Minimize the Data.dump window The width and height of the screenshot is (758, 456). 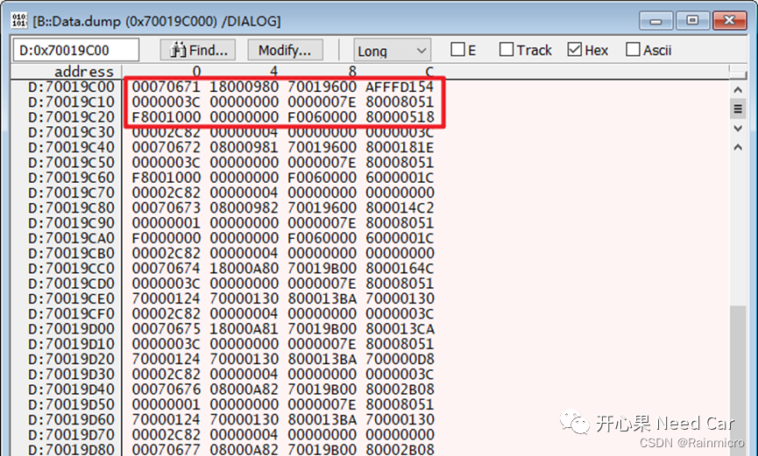tap(656, 21)
